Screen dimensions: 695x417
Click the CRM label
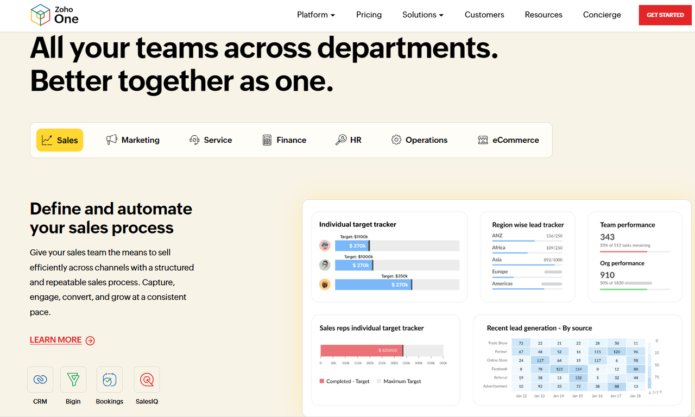click(x=40, y=402)
